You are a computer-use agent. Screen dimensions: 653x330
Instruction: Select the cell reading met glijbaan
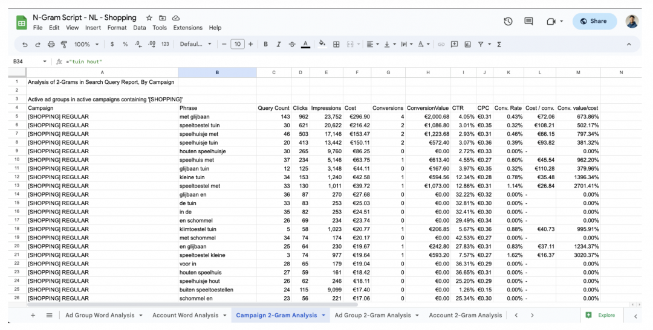pos(217,117)
